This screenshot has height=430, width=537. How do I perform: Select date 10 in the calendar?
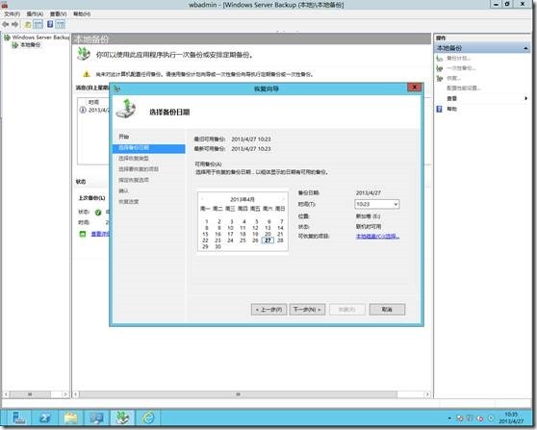[230, 228]
